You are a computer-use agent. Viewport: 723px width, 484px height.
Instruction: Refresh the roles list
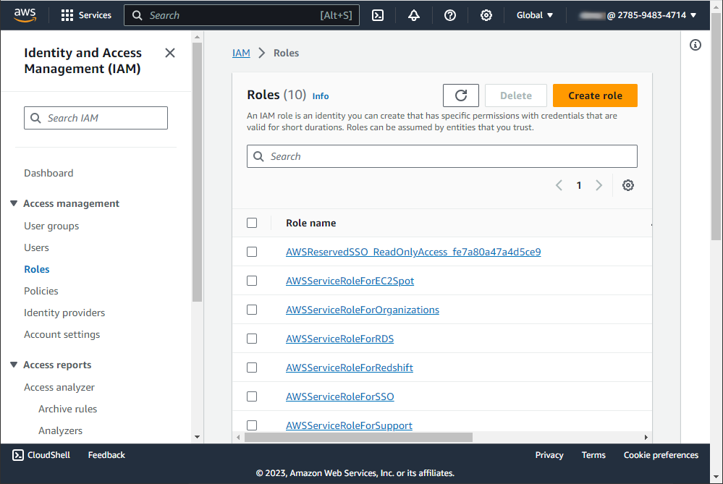point(460,95)
